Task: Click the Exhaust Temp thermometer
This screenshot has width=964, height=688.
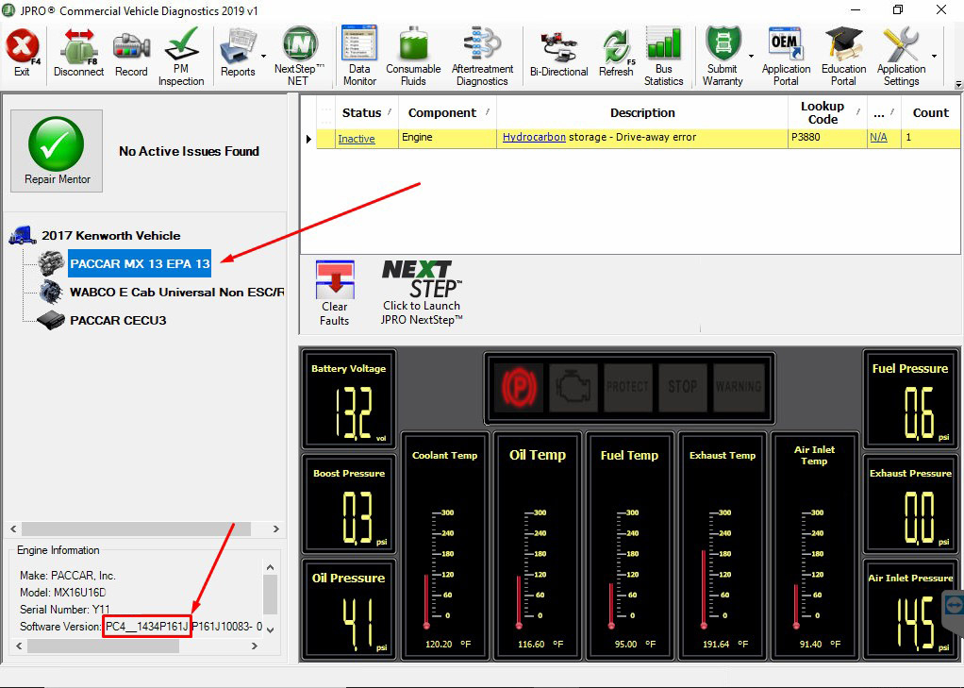Action: (x=723, y=546)
